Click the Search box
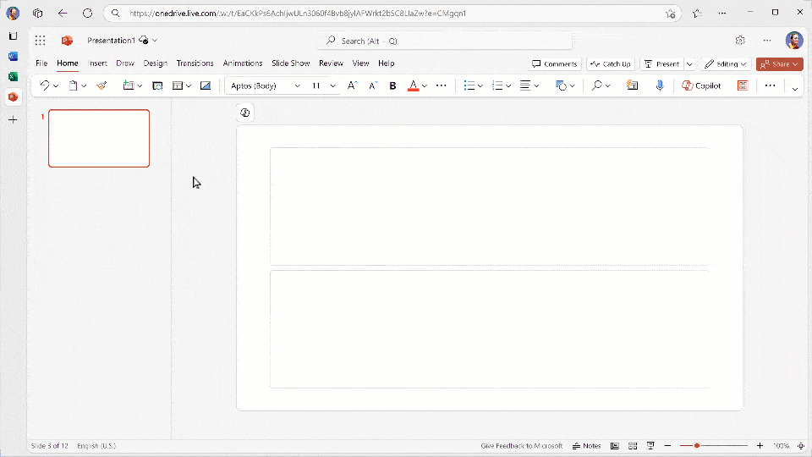The width and height of the screenshot is (812, 457). [x=446, y=41]
